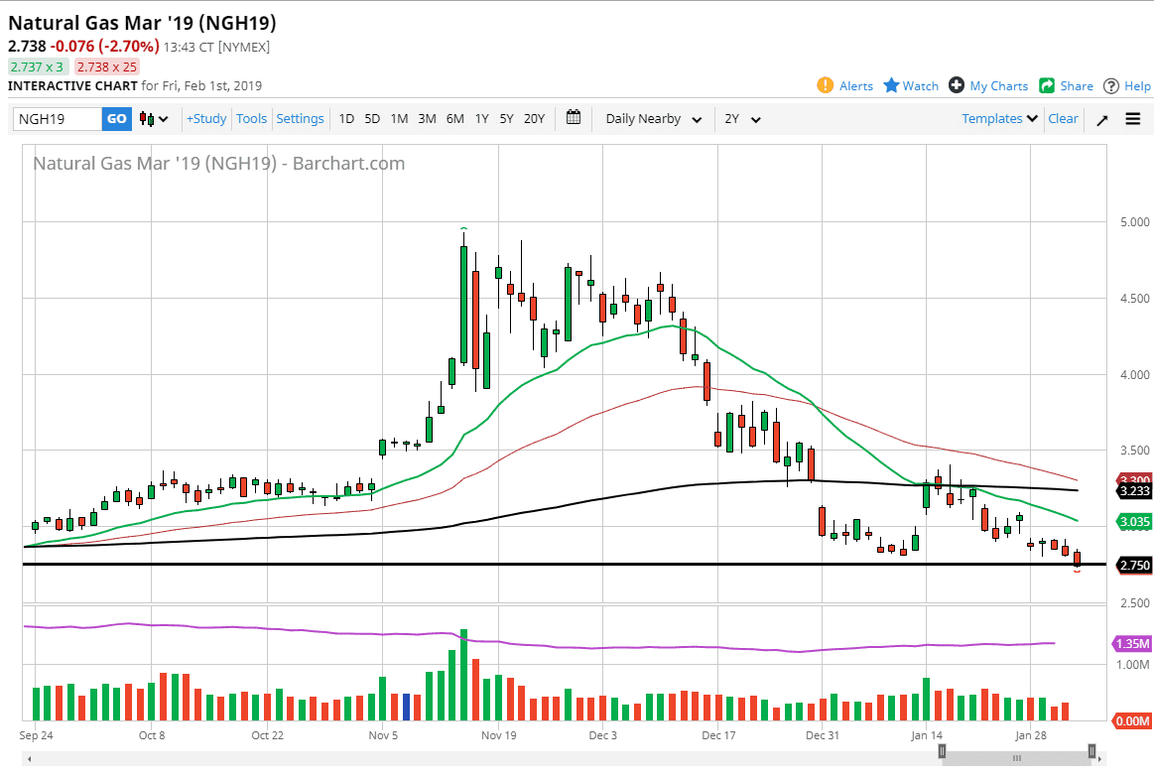Screen dimensions: 1154x778
Task: Click the red ask quote 2.738 x 25
Action: click(x=107, y=66)
